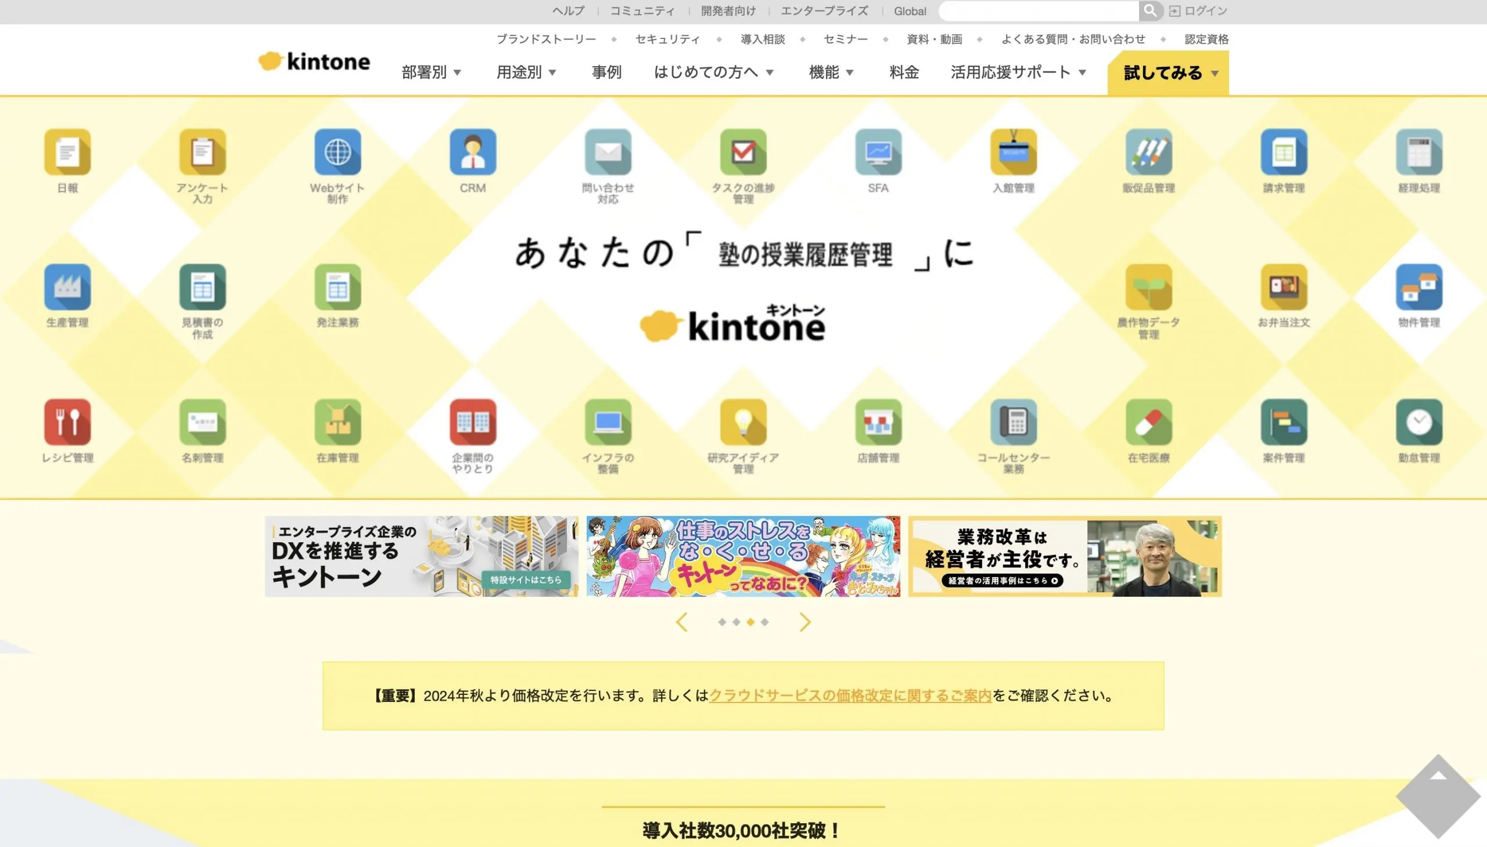
Task: Click the kintone logo in header
Action: point(314,61)
